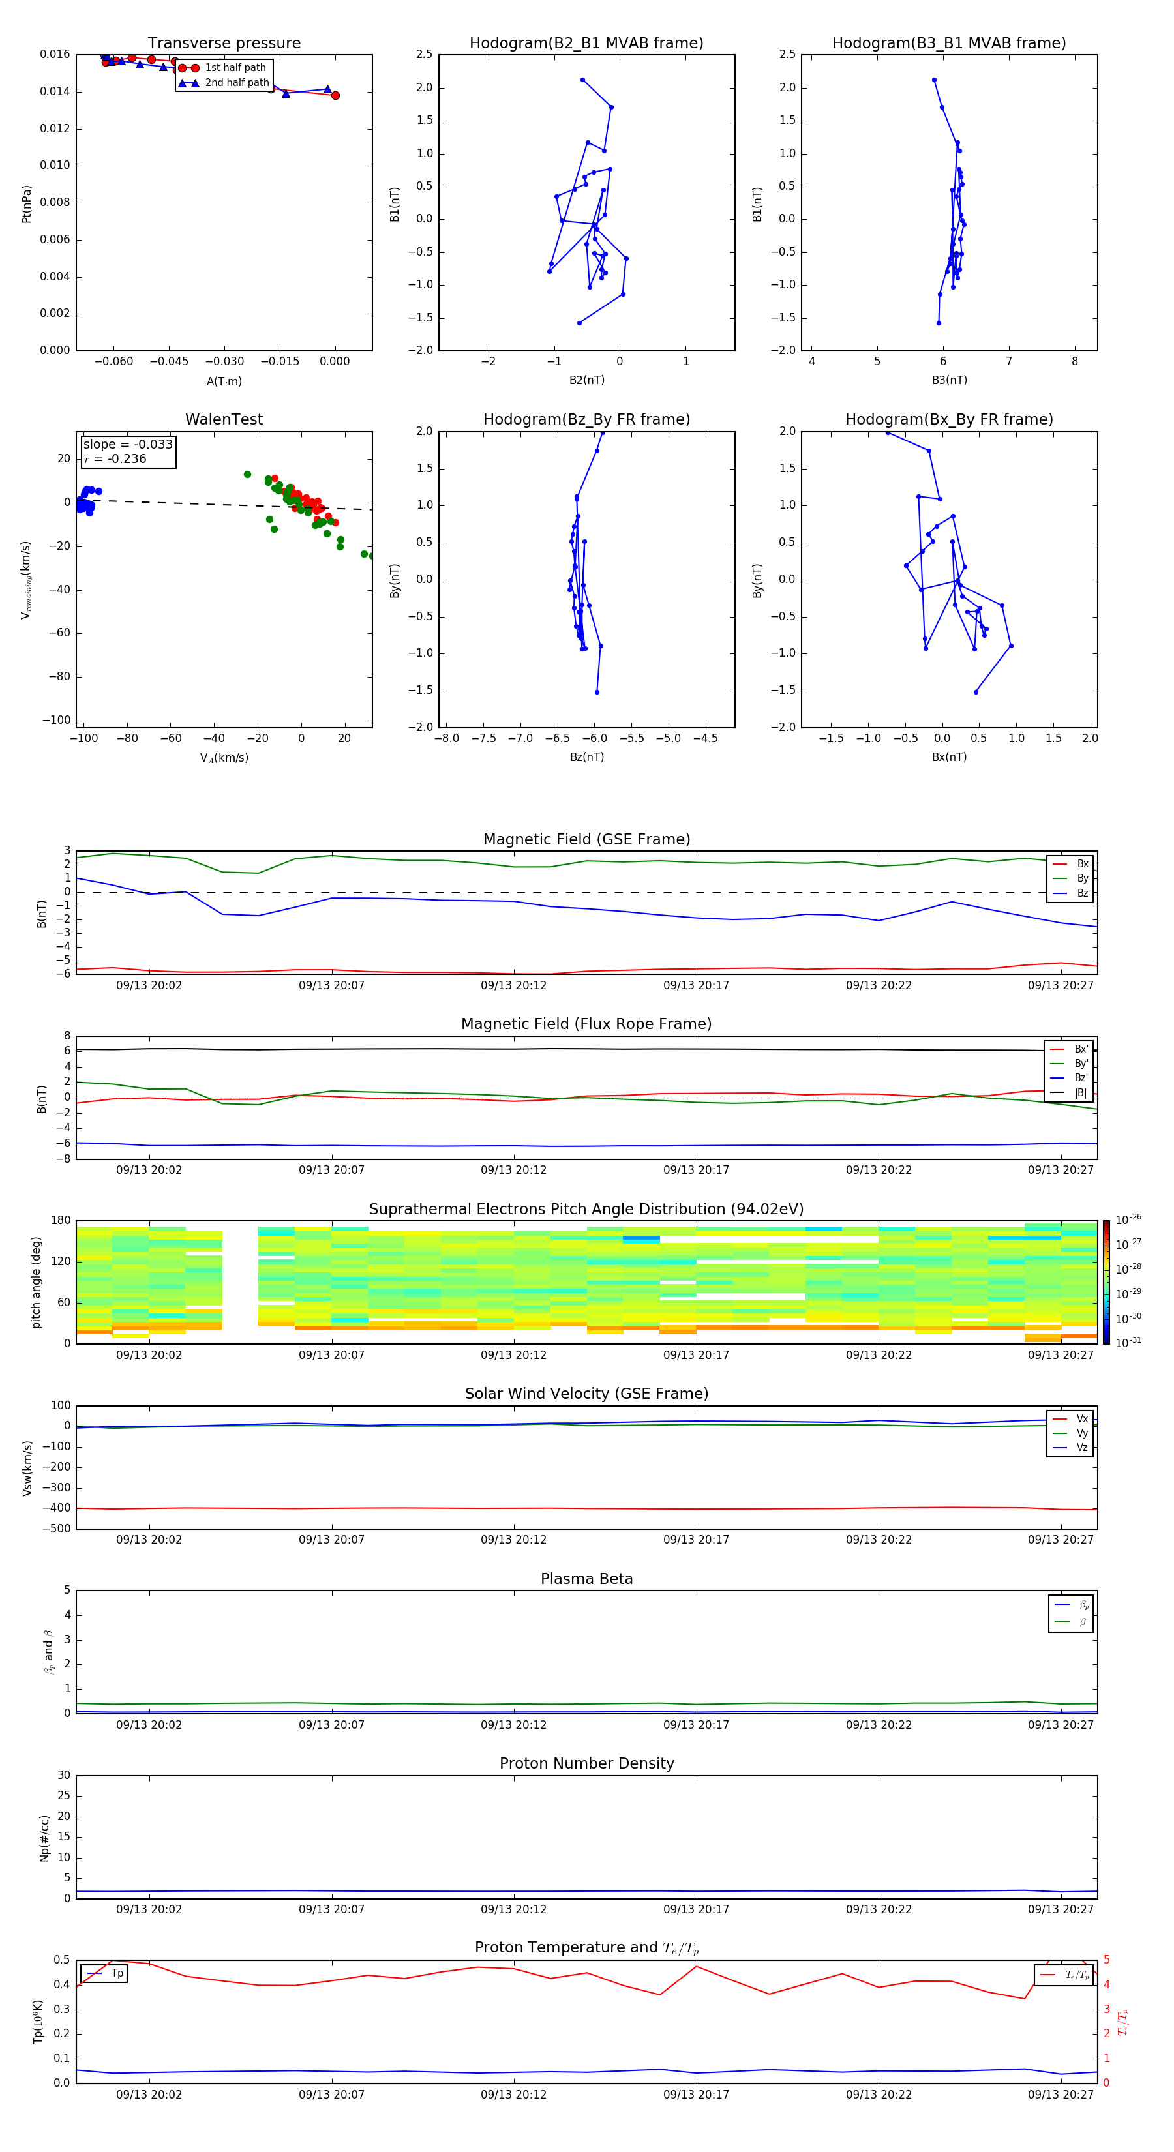1174x2152 pixels.
Task: Click the "1st half path" legend entry
Action: (223, 68)
